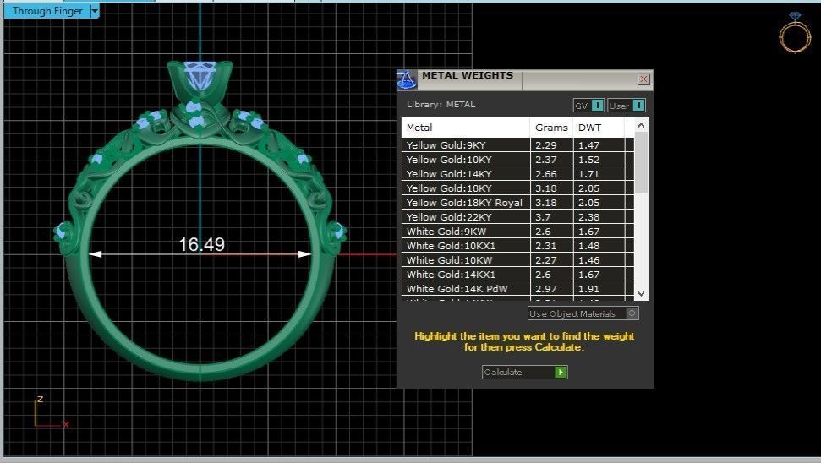Click the 3.7 grams value for 22KY
The height and width of the screenshot is (463, 821).
[x=543, y=217]
